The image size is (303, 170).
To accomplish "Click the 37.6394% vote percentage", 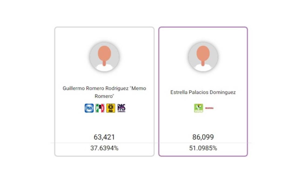I will 104,148.
